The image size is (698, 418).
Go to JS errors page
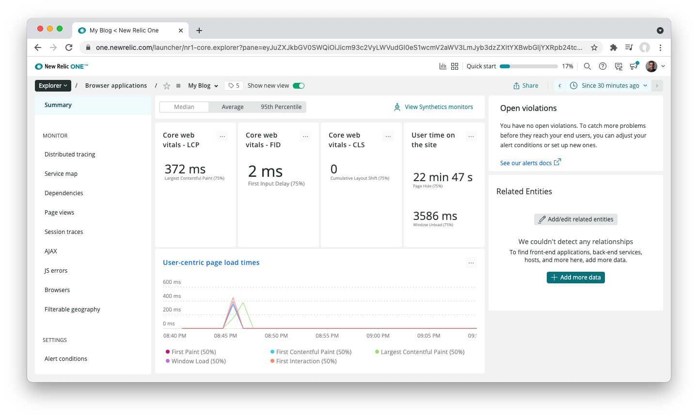(56, 271)
